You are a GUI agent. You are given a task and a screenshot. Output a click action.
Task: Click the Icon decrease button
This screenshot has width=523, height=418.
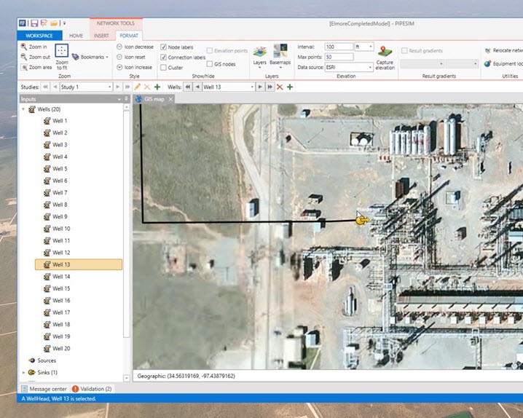click(135, 47)
